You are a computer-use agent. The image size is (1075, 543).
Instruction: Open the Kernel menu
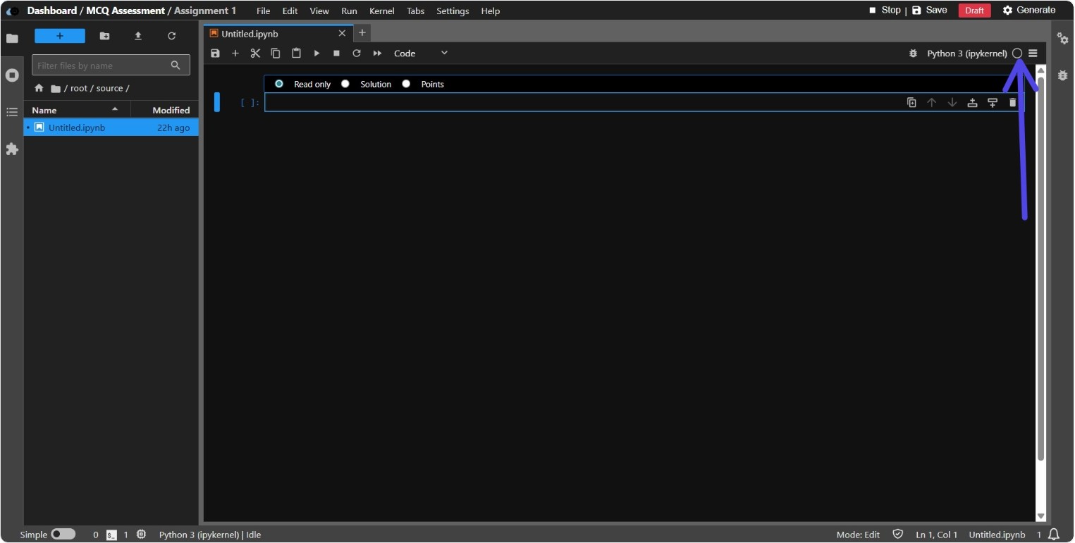click(x=381, y=11)
